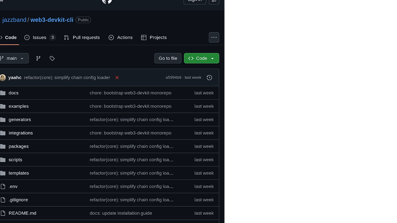This screenshot has height=223, width=397.
Task: Click 'last week' in README.md row
Action: tap(204, 213)
